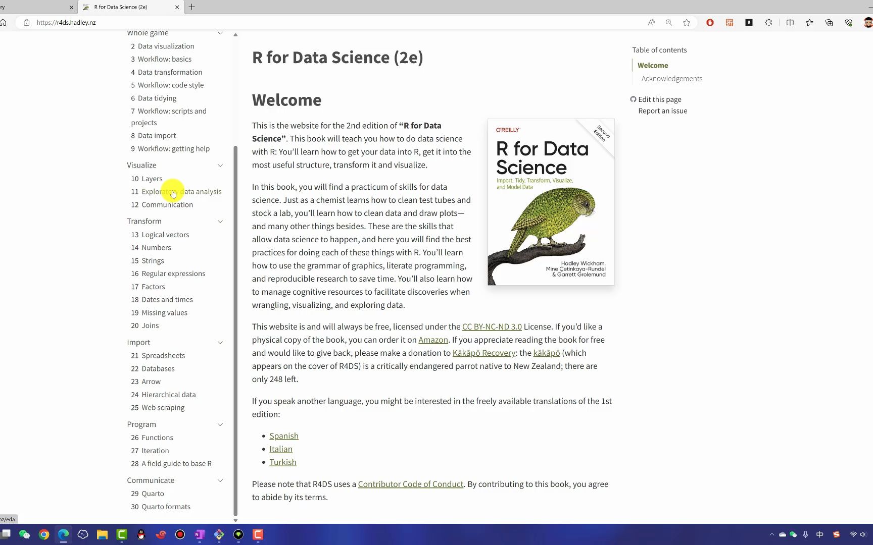873x545 pixels.
Task: Open chapter 13 Logical vectors
Action: [160, 235]
